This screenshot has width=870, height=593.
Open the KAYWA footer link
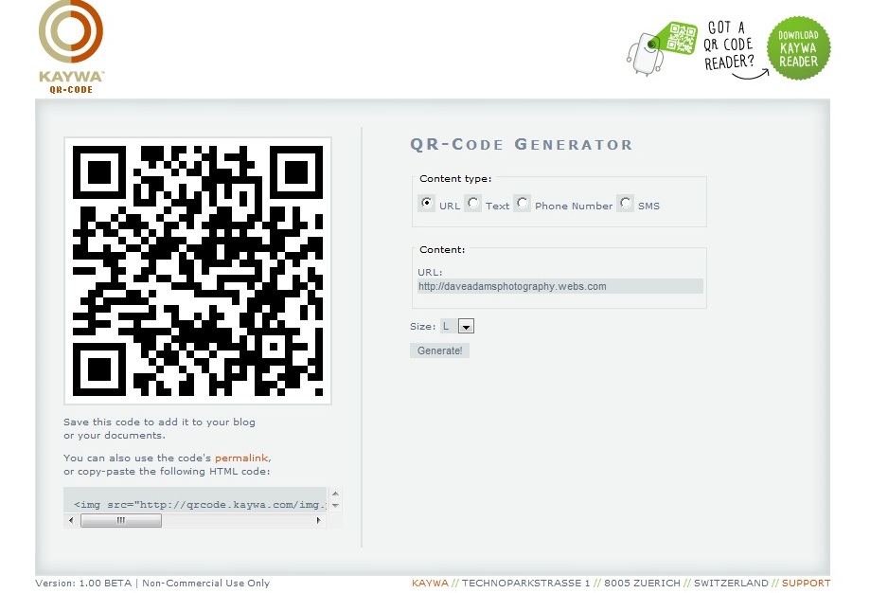point(430,583)
